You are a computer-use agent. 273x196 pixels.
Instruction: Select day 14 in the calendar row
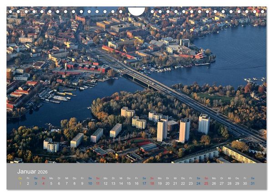pos(121,183)
